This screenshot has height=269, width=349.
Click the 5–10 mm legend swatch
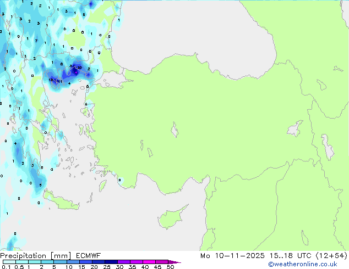tap(60, 262)
